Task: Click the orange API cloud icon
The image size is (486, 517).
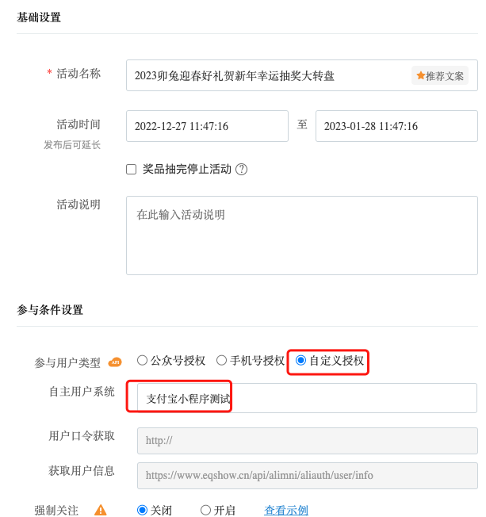Action: tap(115, 362)
